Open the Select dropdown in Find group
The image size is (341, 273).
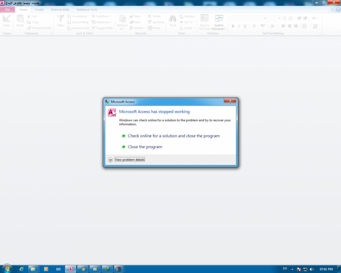(187, 28)
